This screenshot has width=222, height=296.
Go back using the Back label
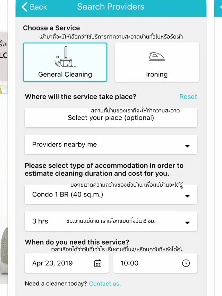pyautogui.click(x=39, y=7)
